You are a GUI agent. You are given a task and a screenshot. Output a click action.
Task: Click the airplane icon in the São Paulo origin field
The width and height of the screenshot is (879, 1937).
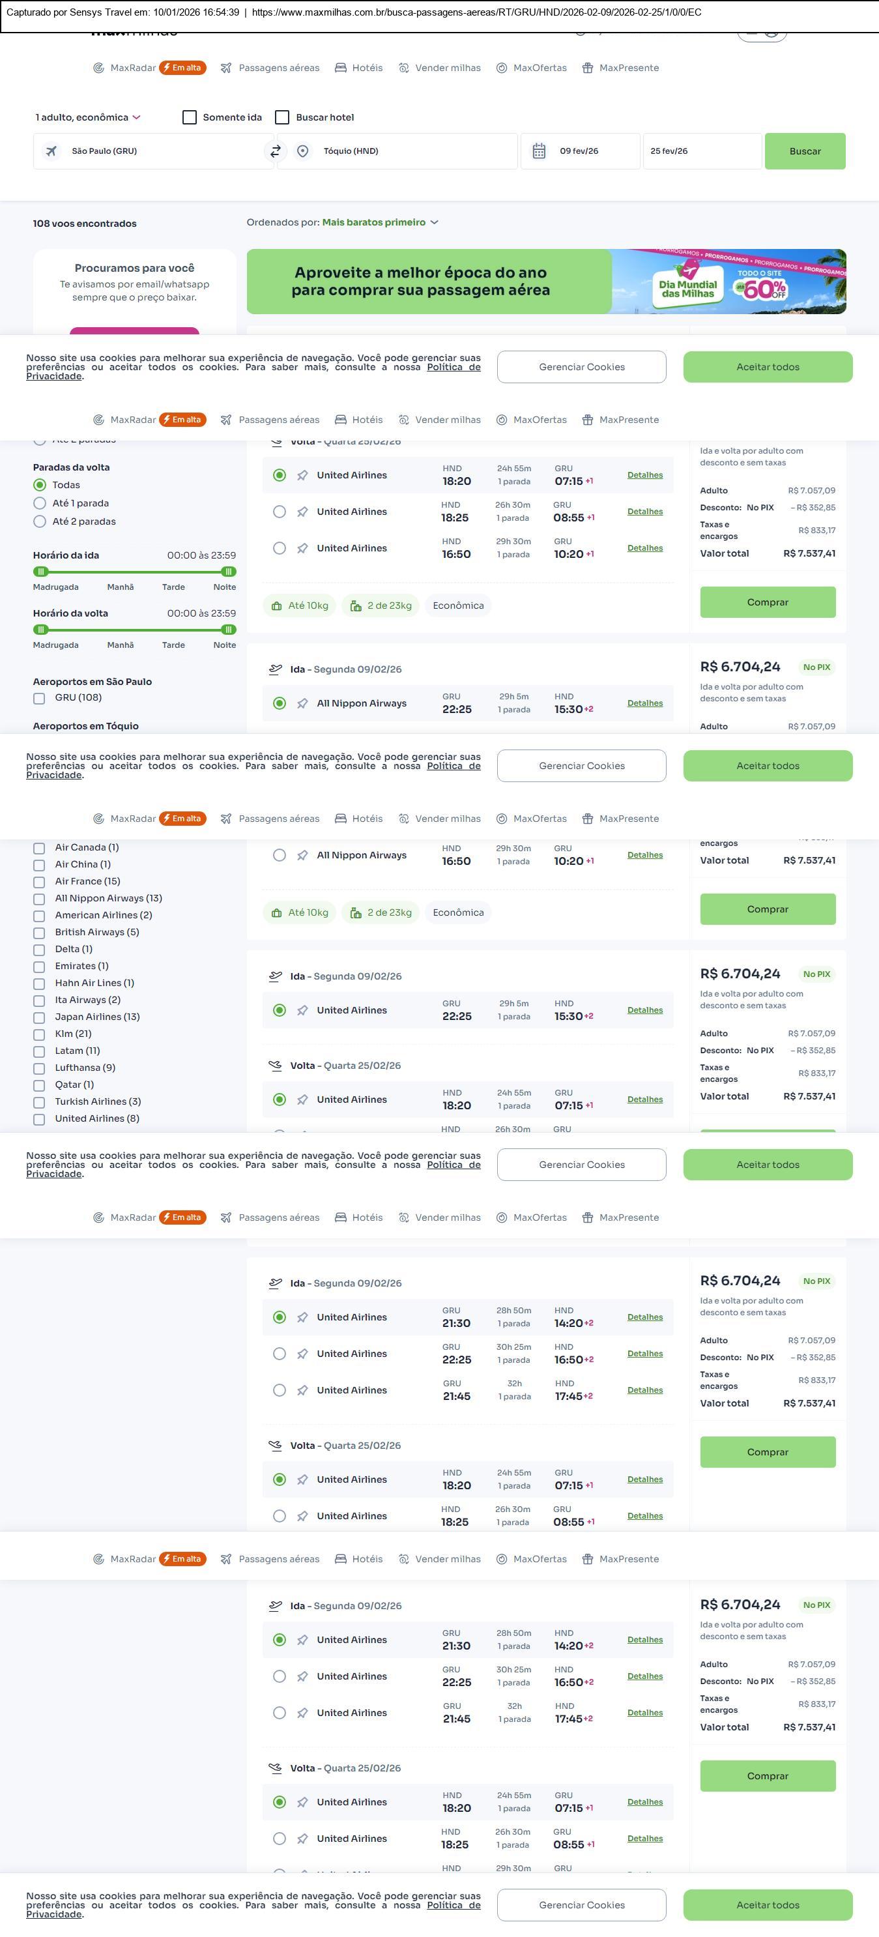tap(51, 151)
